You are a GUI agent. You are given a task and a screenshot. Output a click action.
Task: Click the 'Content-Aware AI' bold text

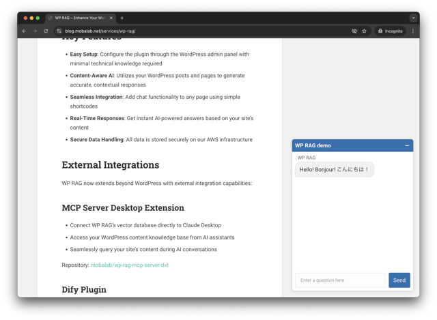click(x=92, y=76)
